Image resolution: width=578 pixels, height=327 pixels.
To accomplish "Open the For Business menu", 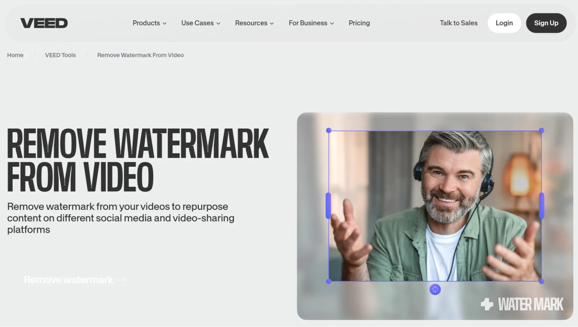I will click(x=311, y=23).
